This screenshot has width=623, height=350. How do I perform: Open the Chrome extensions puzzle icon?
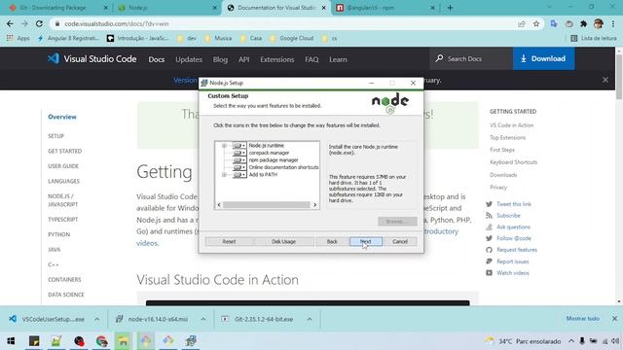(x=584, y=23)
